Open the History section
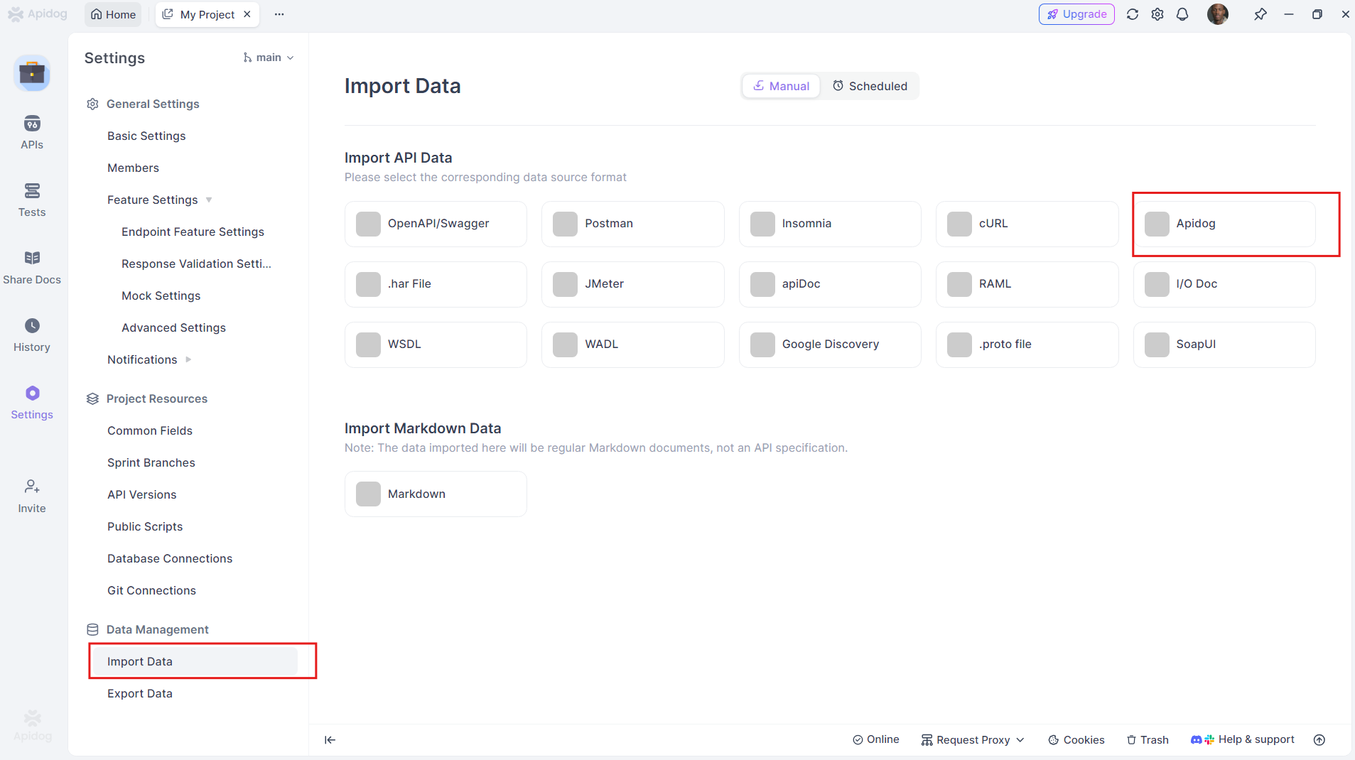Viewport: 1355px width, 760px height. (32, 335)
